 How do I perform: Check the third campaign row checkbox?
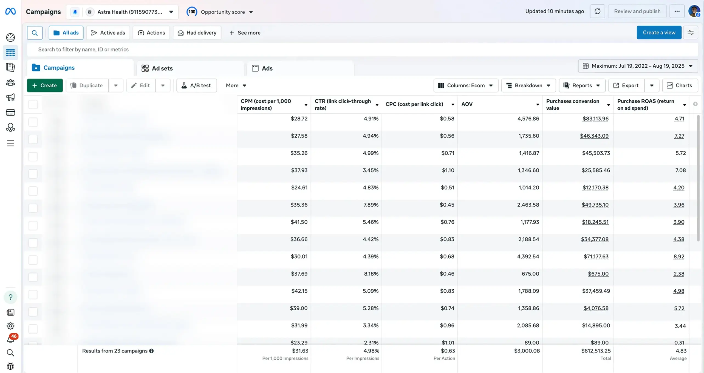(33, 156)
